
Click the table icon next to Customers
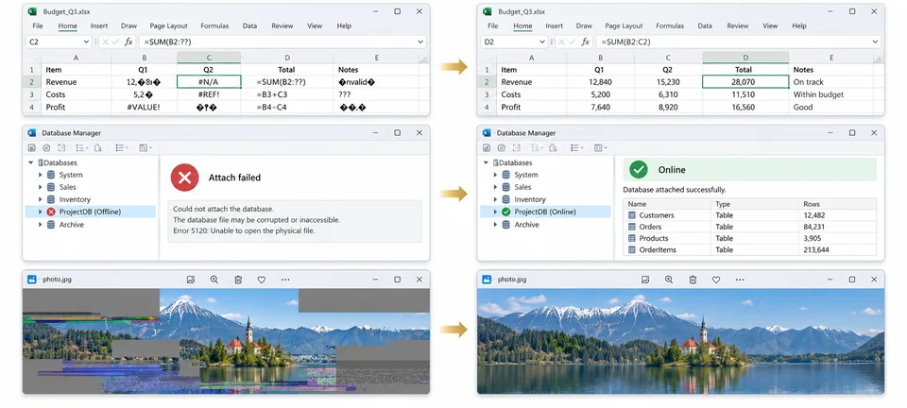point(632,215)
